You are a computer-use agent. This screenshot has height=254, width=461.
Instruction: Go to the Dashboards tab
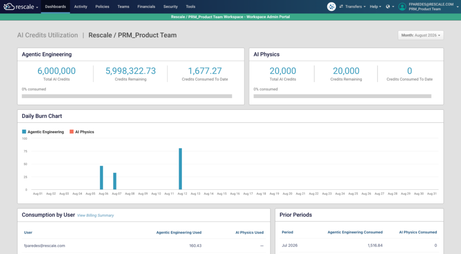(x=55, y=6)
